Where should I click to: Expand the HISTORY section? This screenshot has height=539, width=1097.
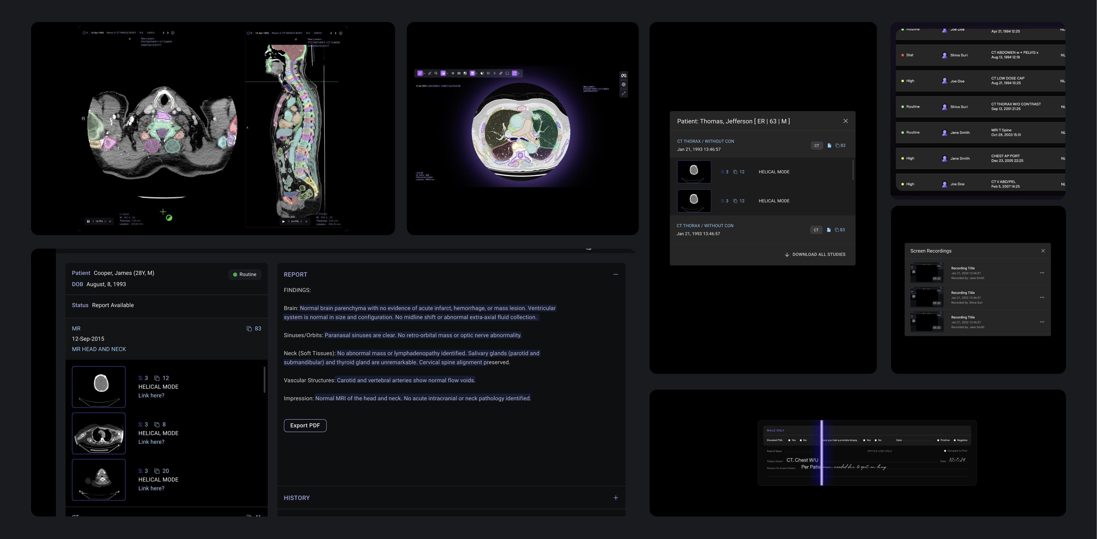coord(615,498)
